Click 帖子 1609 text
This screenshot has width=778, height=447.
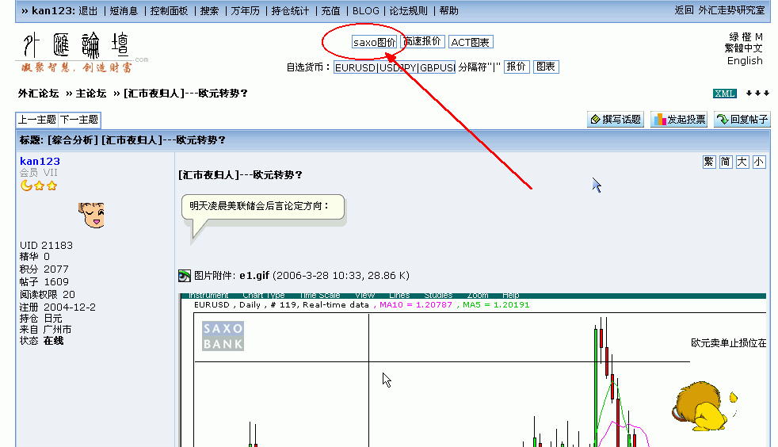point(44,282)
